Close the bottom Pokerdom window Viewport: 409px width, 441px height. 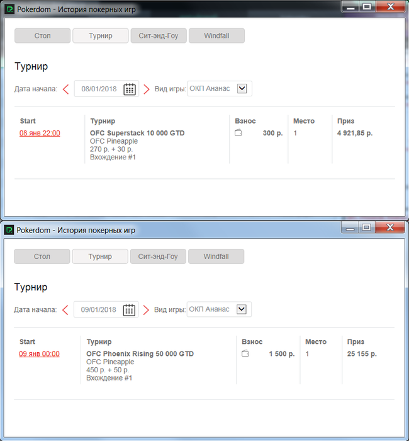click(x=390, y=227)
